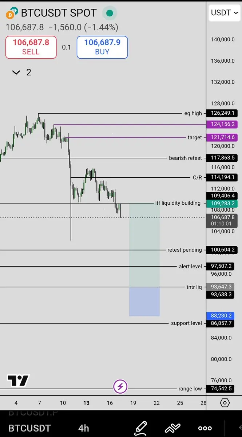
Task: Click the TradingView logo
Action: [18, 381]
